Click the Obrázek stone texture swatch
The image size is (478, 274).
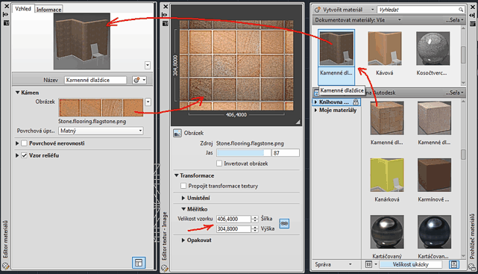pyautogui.click(x=101, y=108)
